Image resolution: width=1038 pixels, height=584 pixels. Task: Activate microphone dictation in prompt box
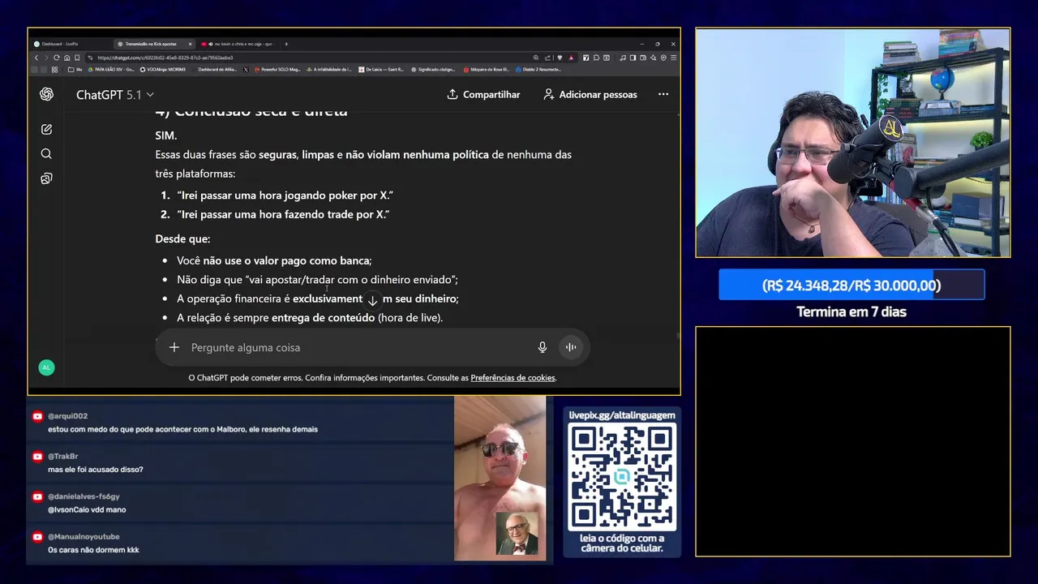click(x=543, y=347)
